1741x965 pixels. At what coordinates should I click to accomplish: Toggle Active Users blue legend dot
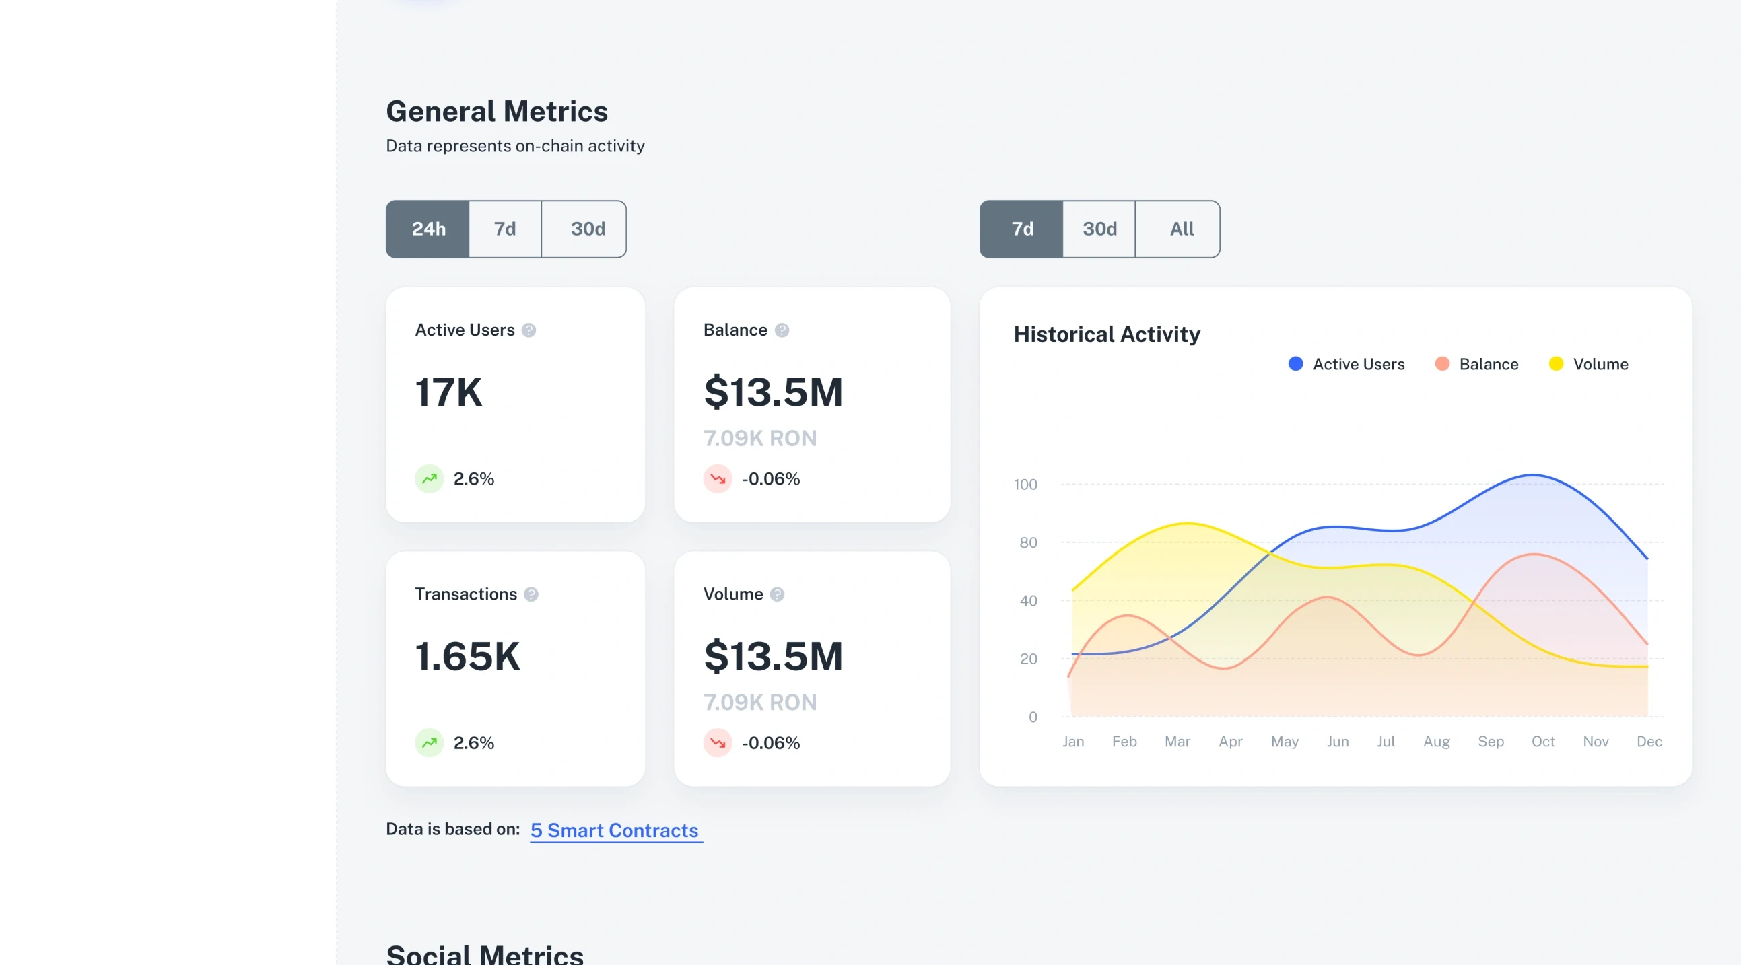tap(1295, 364)
